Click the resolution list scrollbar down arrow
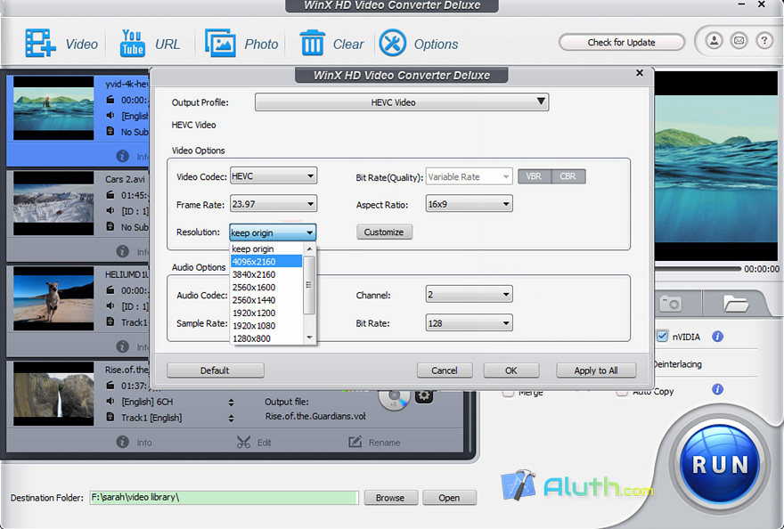The height and width of the screenshot is (529, 784). pos(309,338)
